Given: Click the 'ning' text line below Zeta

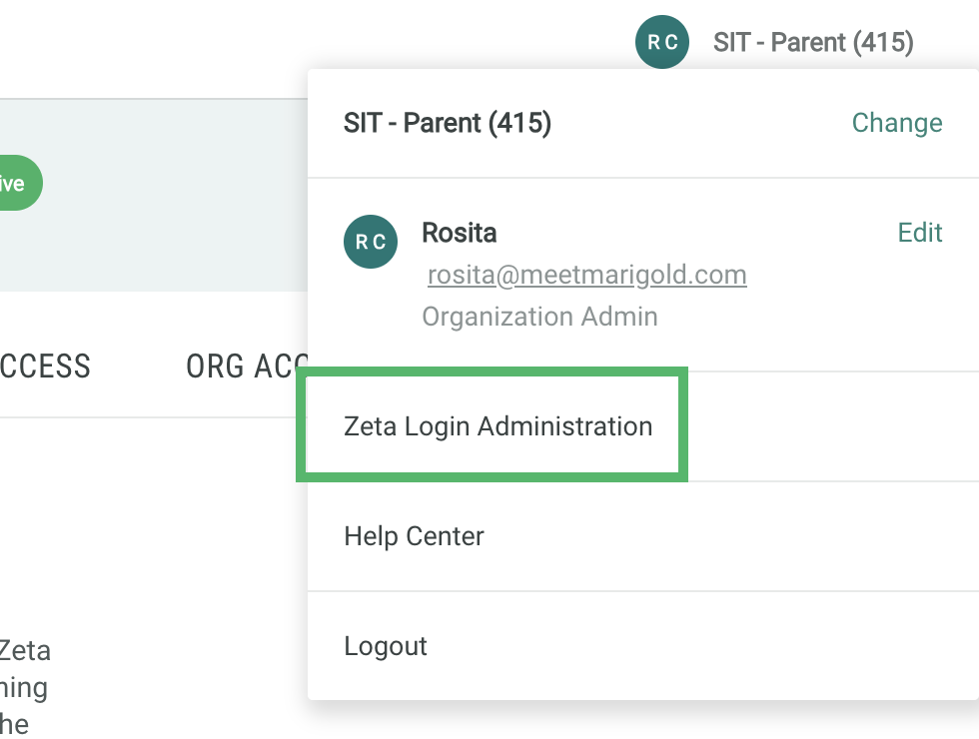Looking at the screenshot, I should click(x=24, y=687).
